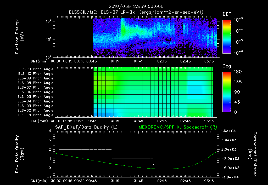Click the Deg pitch angle color bar
Screen dimensions: 268x185
[227, 92]
